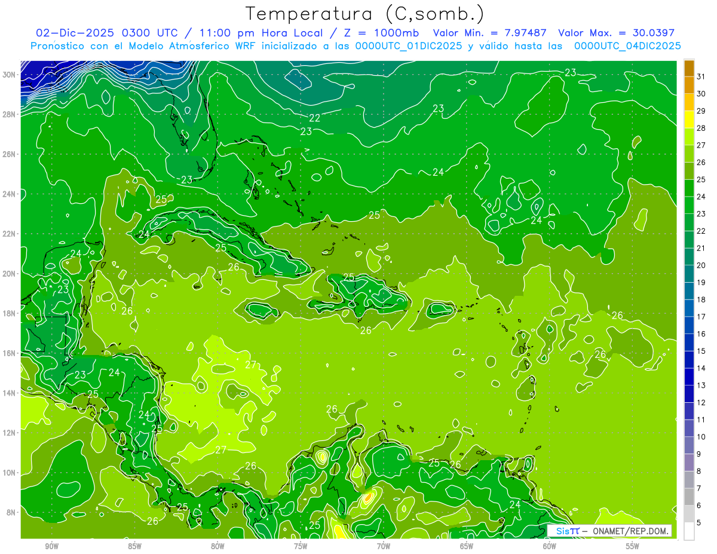The height and width of the screenshot is (554, 717).
Task: Click the title "Temperatura (C,somb.)"
Action: pos(365,14)
